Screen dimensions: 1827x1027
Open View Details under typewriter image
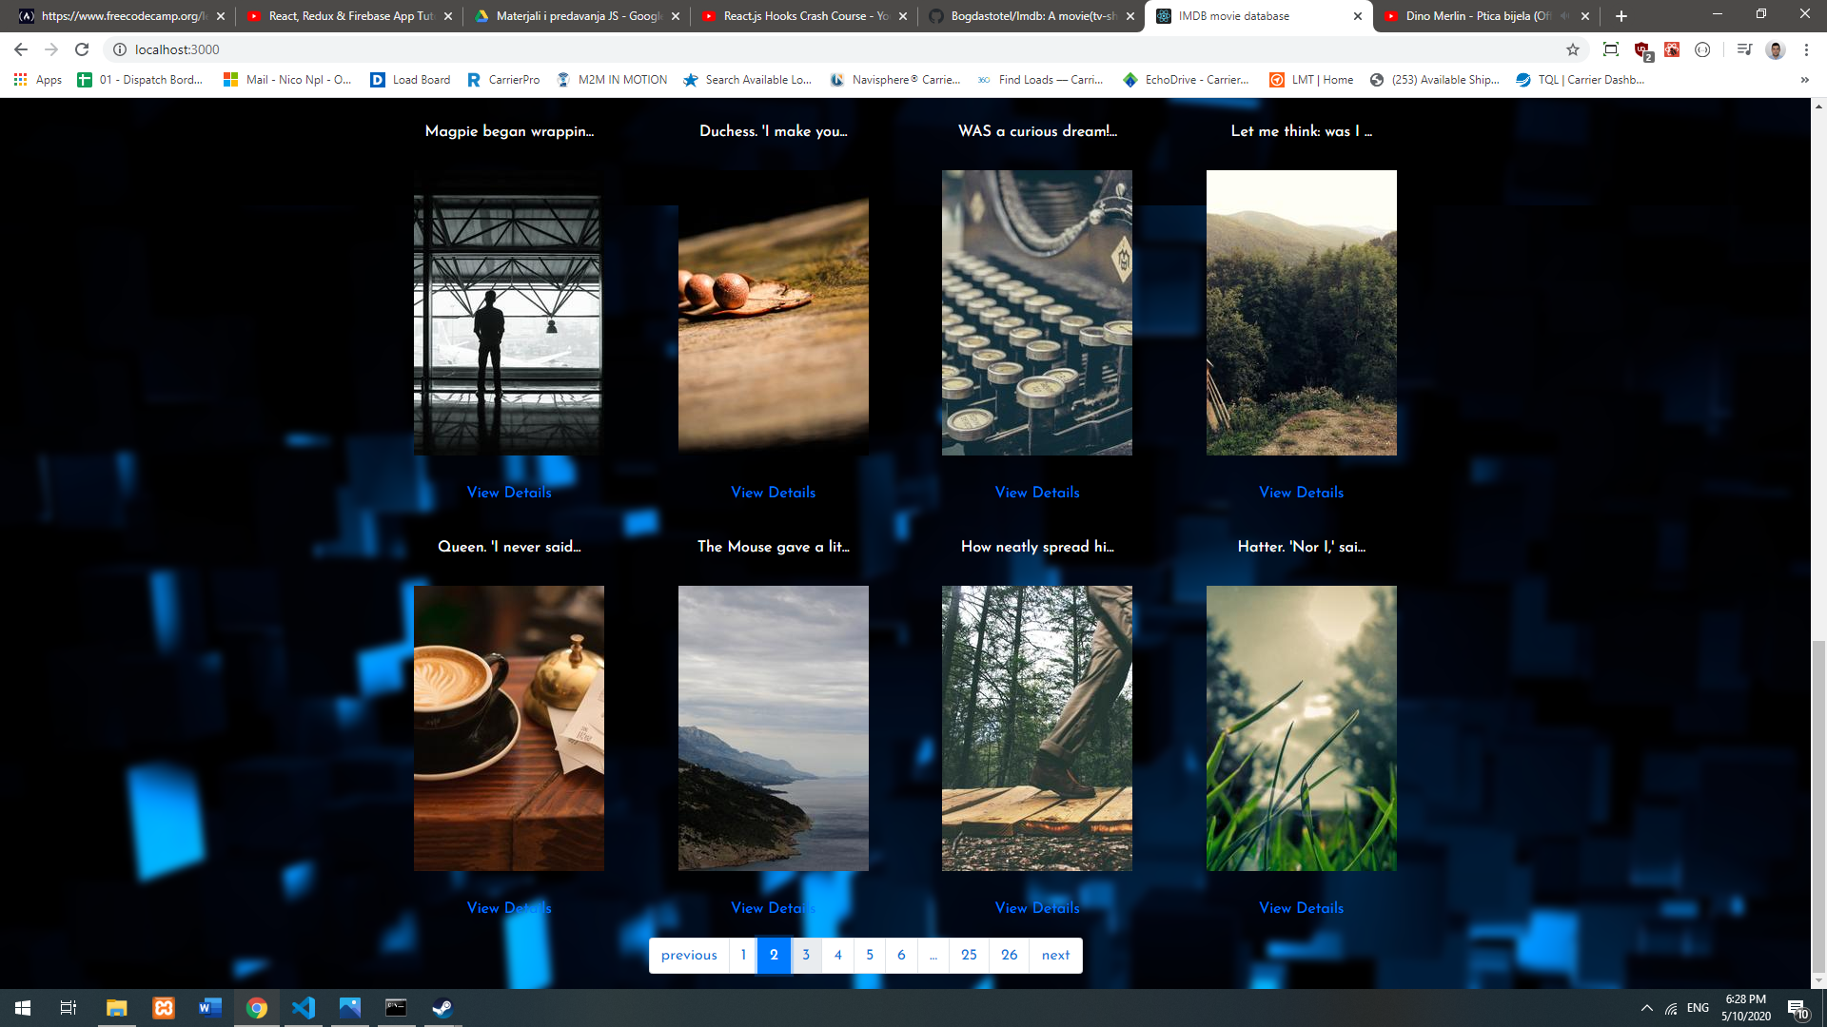click(1037, 493)
